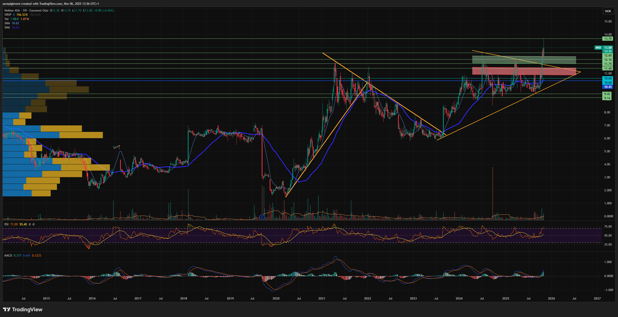618x317 pixels.
Task: Select the Nekkar ASA symbol title
Action: 12,10
